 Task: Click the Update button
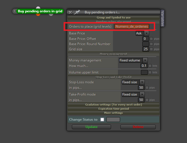91,127
